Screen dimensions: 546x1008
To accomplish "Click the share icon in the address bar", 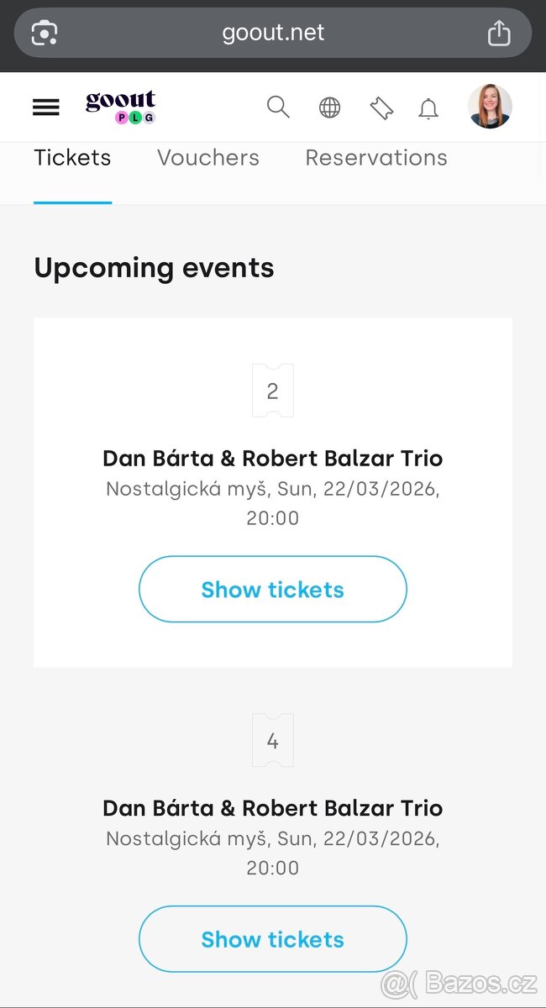I will (x=499, y=32).
